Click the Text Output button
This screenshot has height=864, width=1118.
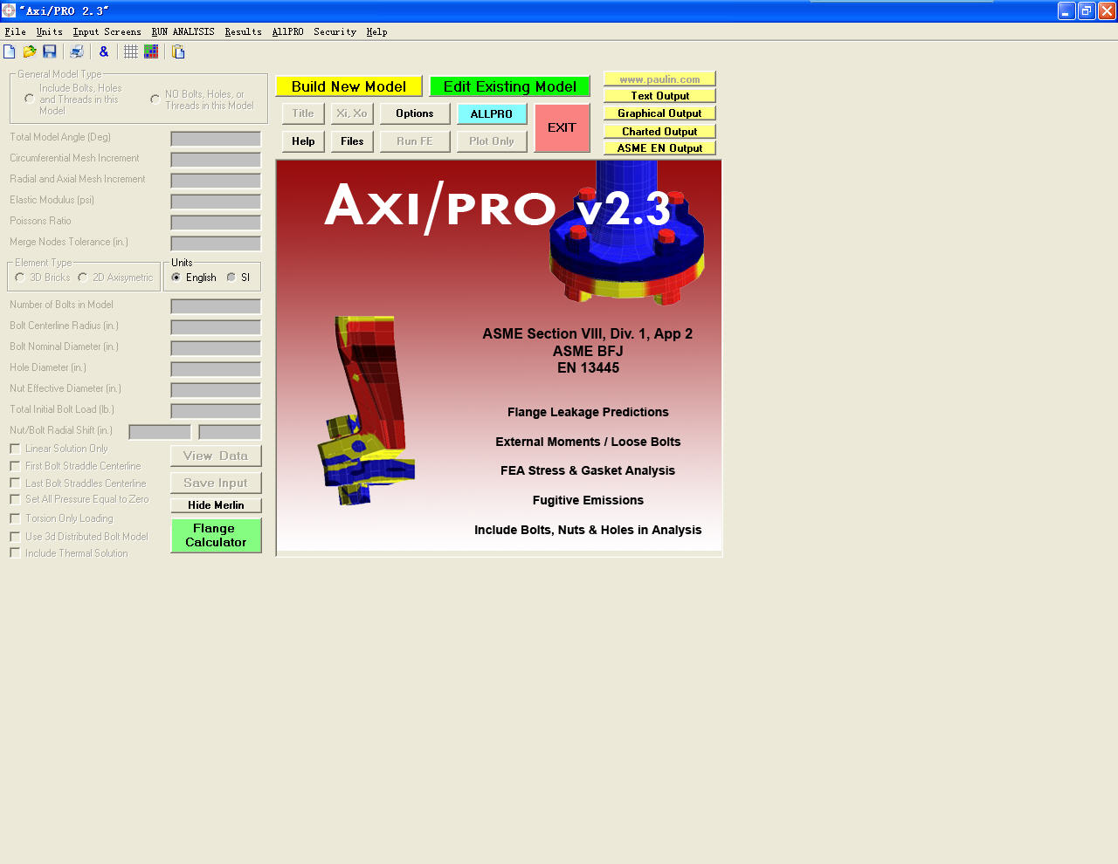(659, 96)
